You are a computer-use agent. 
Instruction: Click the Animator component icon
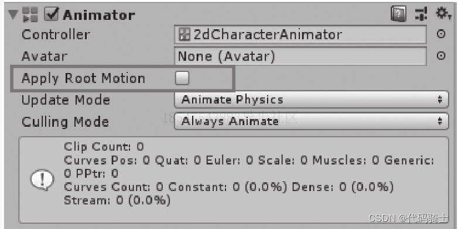pos(30,15)
